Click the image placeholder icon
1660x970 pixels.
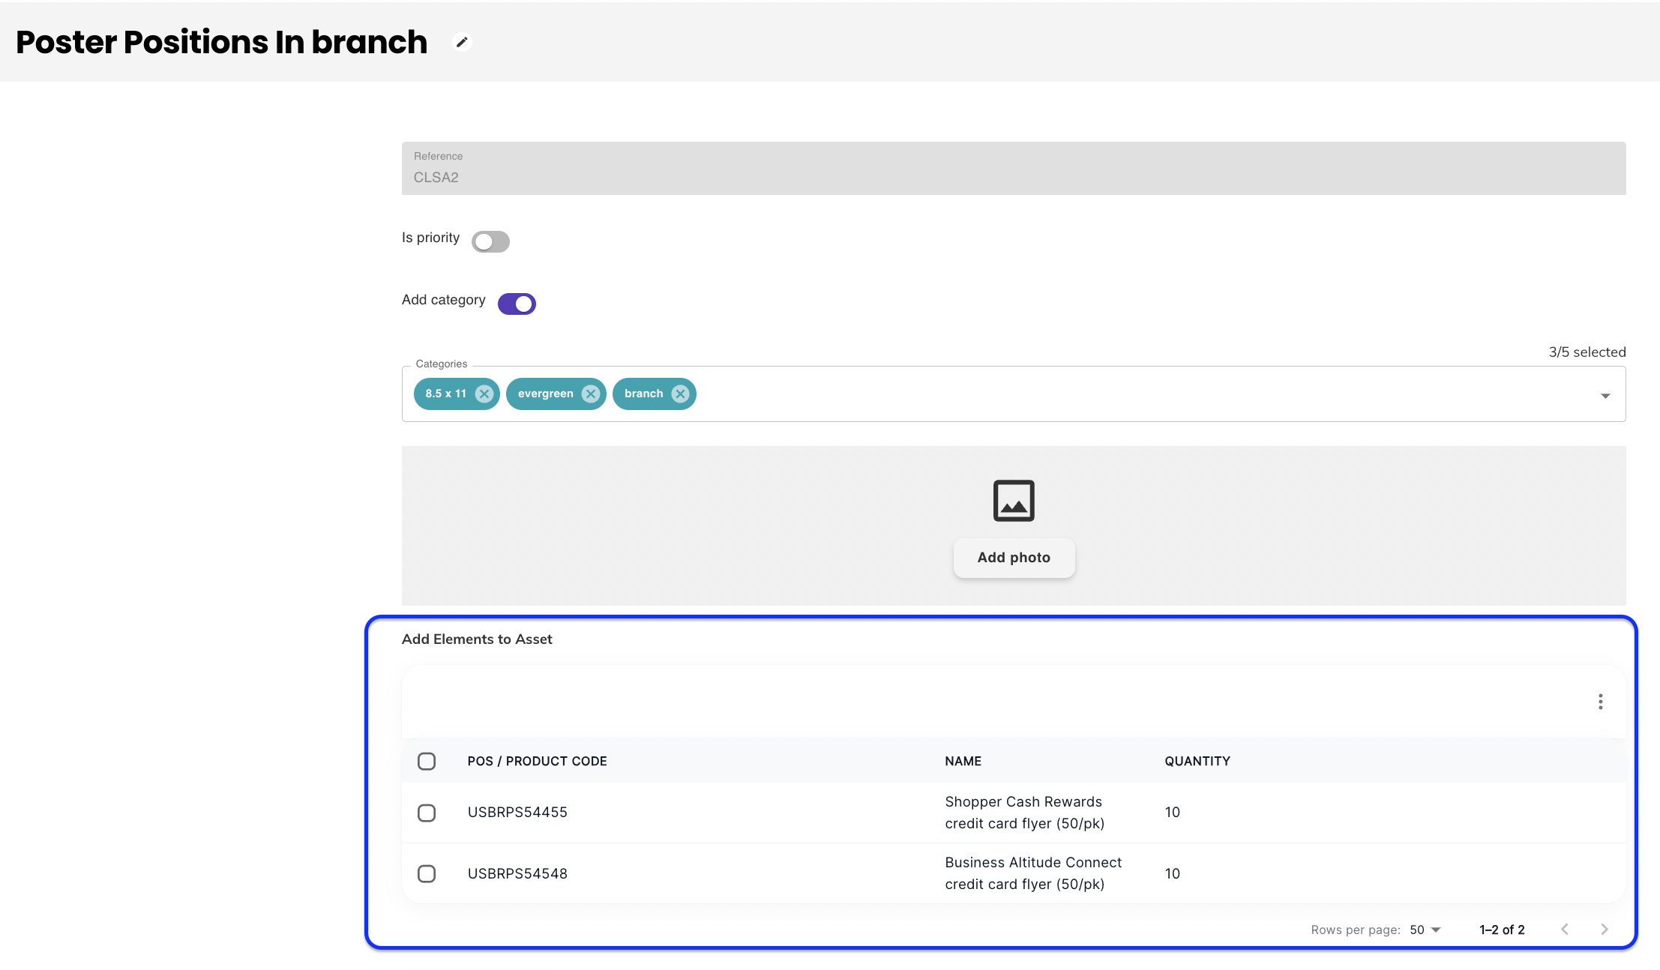[x=1014, y=501]
